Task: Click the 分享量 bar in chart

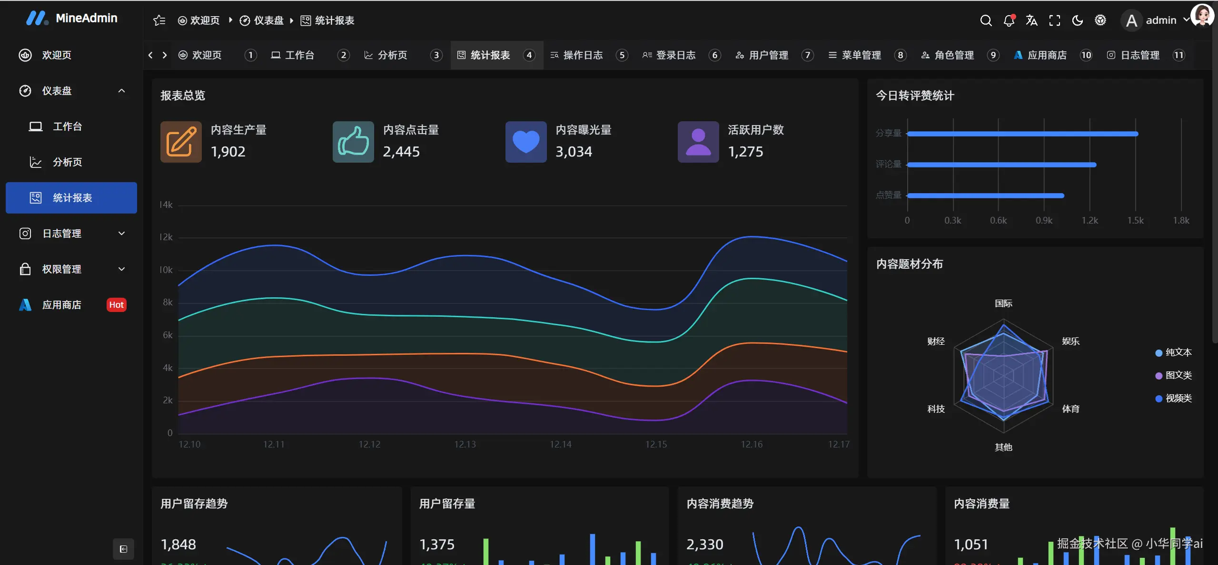Action: click(1022, 134)
